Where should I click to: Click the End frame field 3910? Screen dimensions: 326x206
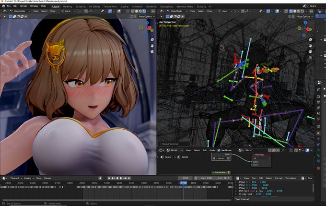(223, 178)
